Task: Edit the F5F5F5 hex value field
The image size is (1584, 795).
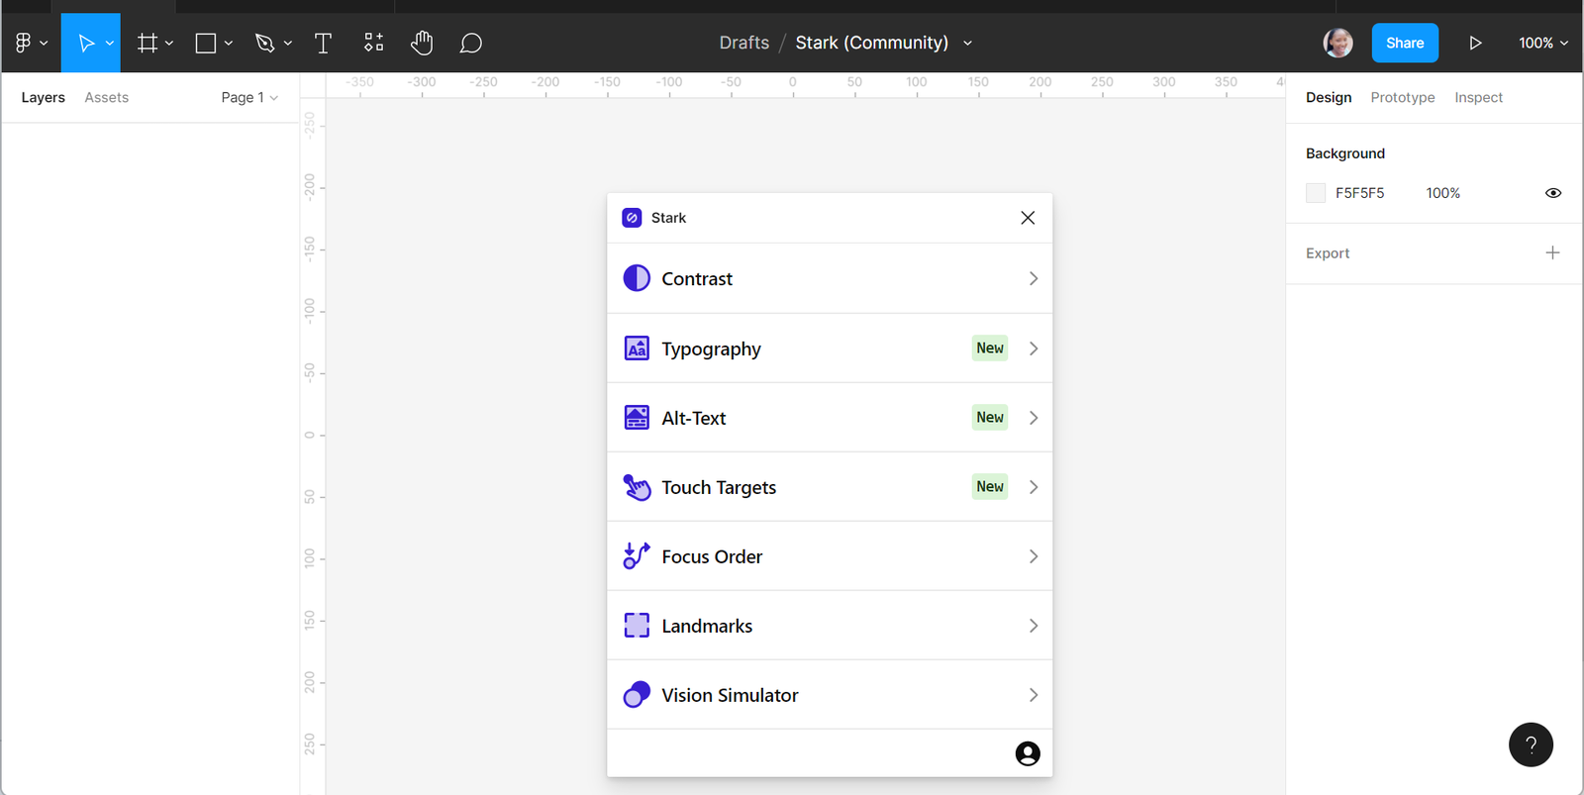Action: [x=1360, y=193]
